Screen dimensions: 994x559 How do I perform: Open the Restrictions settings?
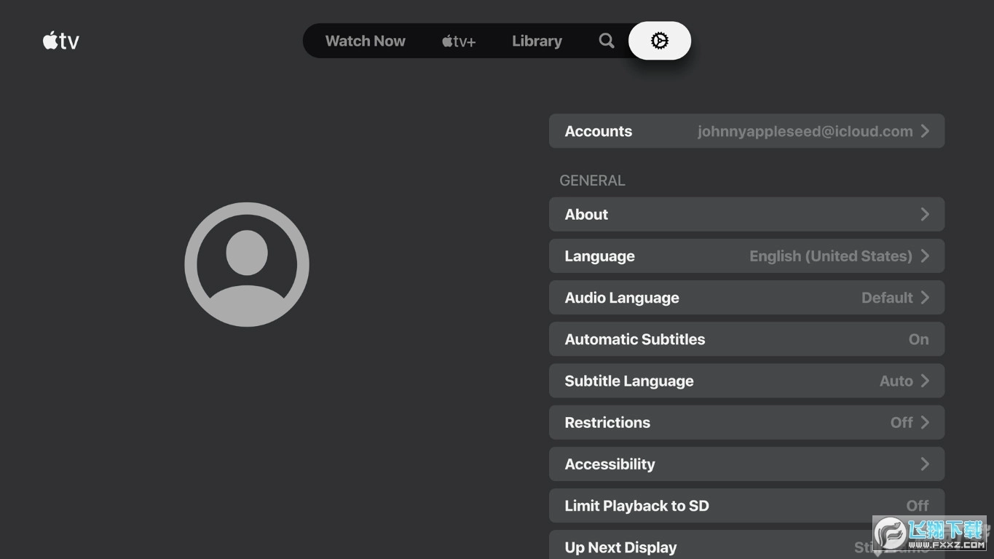[746, 422]
